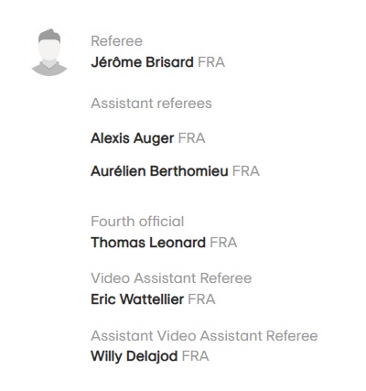Click FRA code next to Thomas Leonard

223,243
